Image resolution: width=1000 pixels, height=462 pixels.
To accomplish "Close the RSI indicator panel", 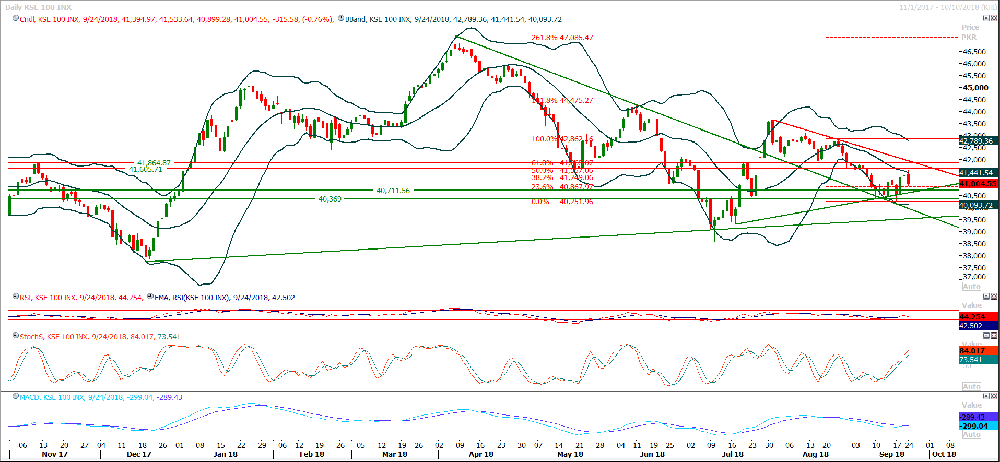I will click(x=994, y=297).
